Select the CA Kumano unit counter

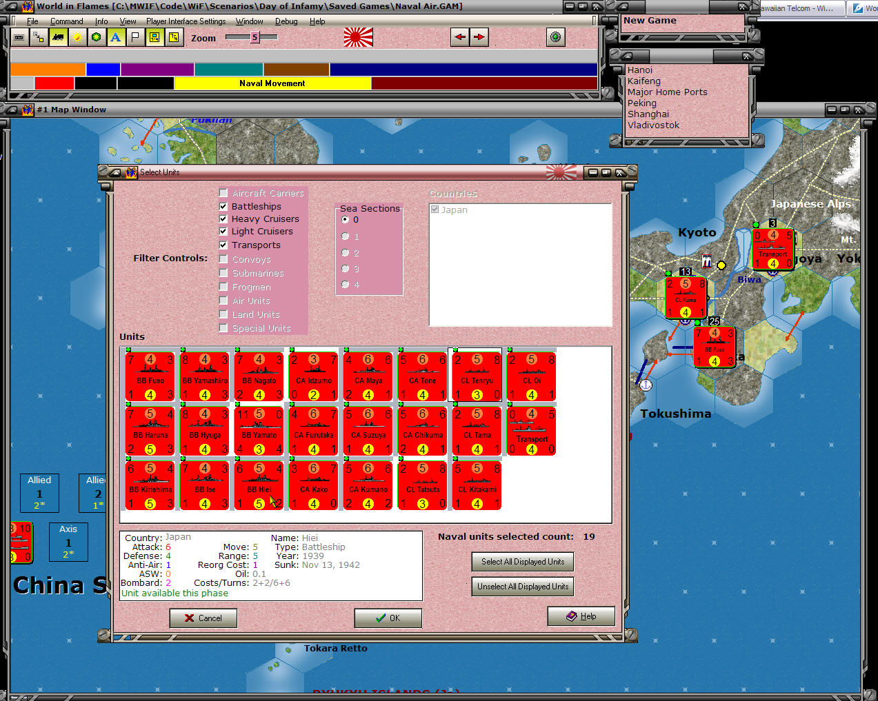point(368,485)
